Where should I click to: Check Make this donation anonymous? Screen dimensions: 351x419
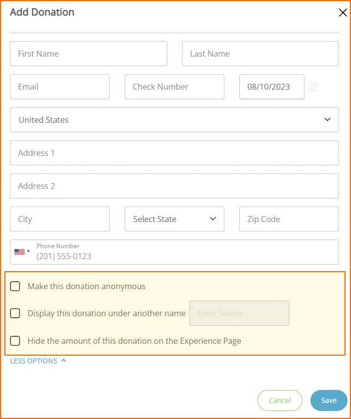[x=15, y=286]
